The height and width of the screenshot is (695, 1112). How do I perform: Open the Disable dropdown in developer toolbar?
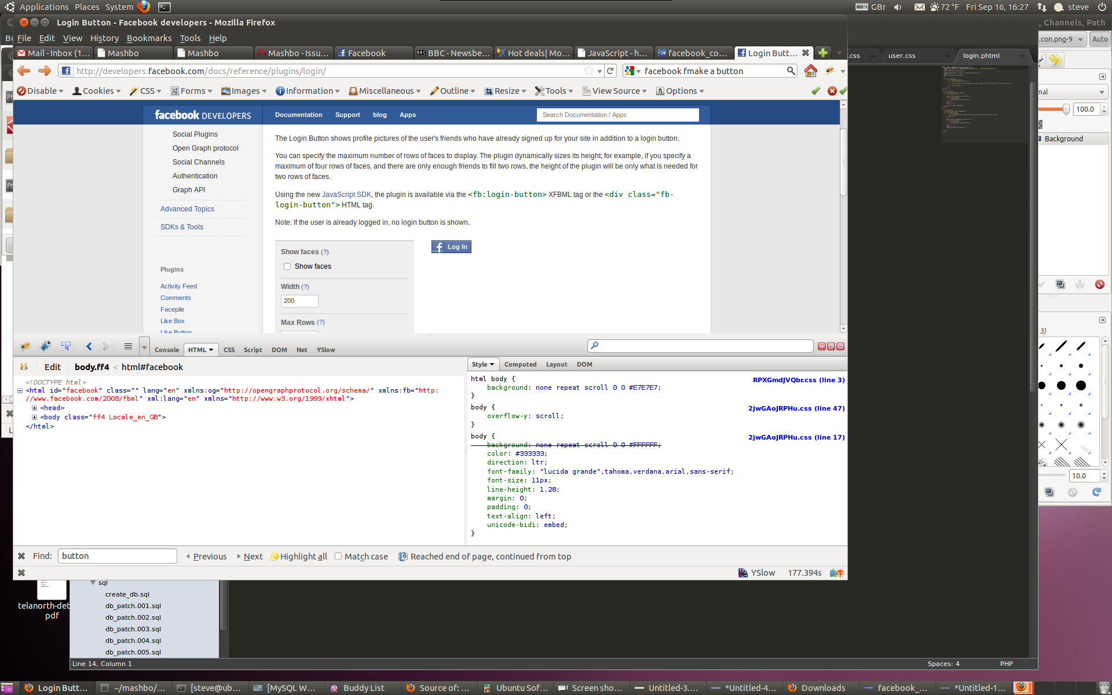39,91
